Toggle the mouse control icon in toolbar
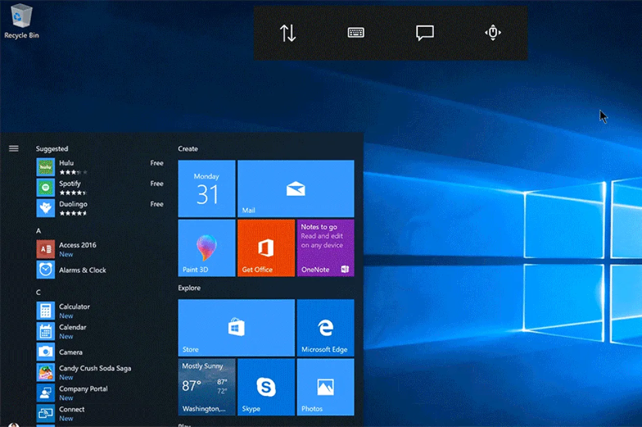Screen dimensions: 642x427 [x=493, y=33]
